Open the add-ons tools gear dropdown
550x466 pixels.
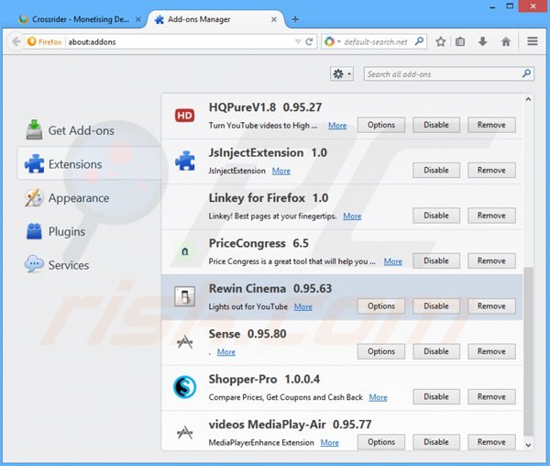[342, 74]
